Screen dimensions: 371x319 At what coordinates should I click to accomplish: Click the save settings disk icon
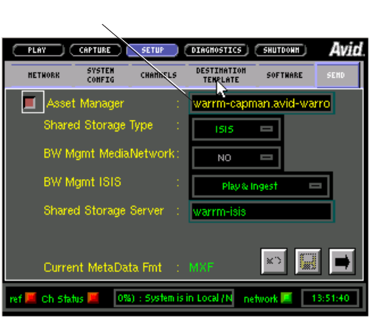coord(308,261)
